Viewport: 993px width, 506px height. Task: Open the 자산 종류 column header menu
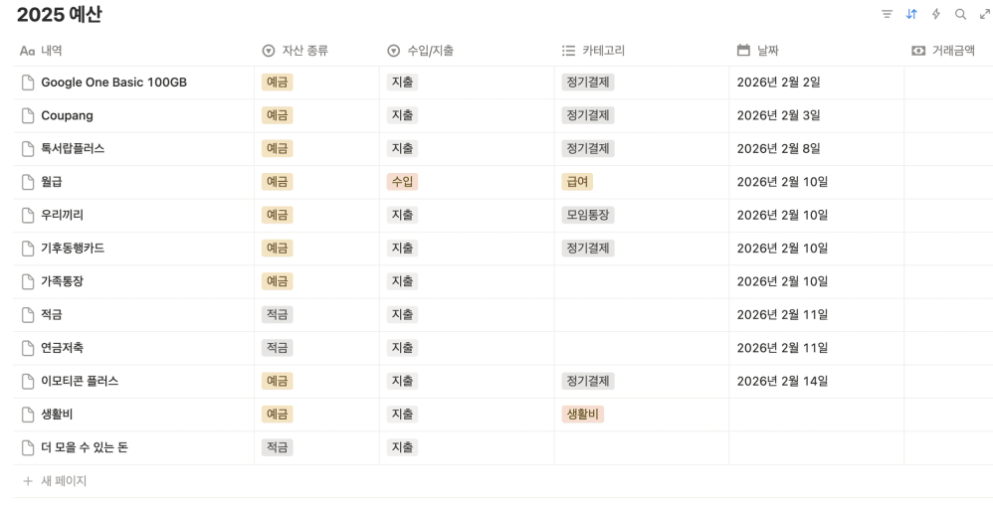[303, 51]
